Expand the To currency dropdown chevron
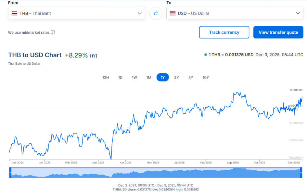 (x=298, y=13)
